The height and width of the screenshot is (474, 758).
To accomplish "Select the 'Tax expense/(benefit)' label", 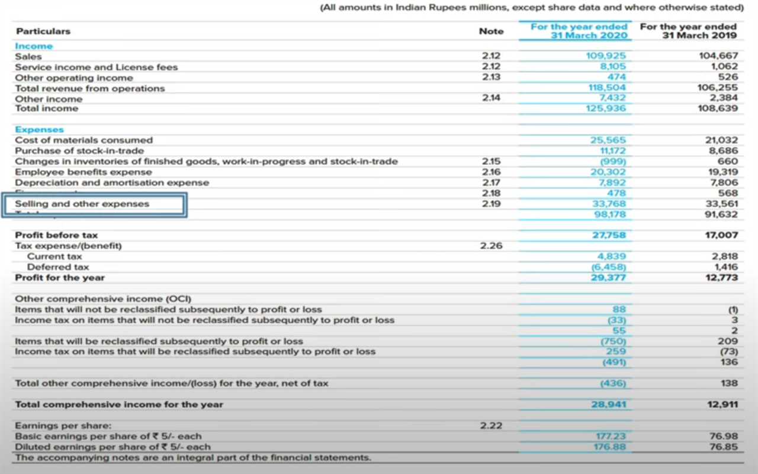I will coord(68,246).
